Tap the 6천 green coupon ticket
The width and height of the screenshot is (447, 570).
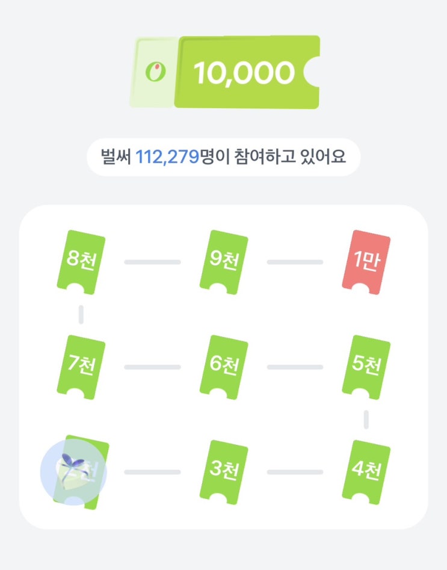point(224,367)
